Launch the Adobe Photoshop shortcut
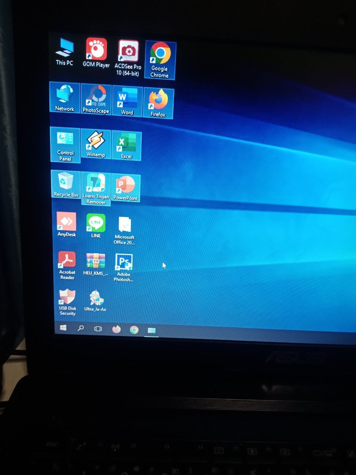Viewport: 356px width, 475px height. tap(124, 268)
